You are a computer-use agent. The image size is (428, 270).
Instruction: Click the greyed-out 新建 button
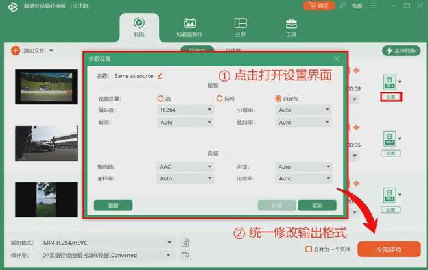pos(277,205)
